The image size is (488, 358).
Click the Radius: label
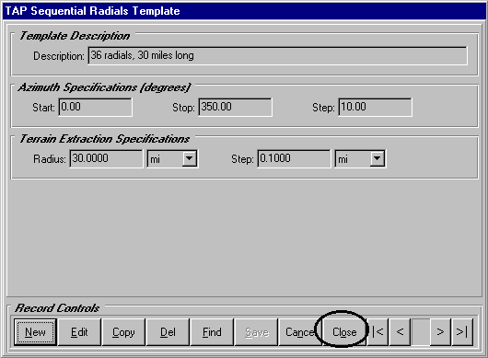(x=50, y=159)
